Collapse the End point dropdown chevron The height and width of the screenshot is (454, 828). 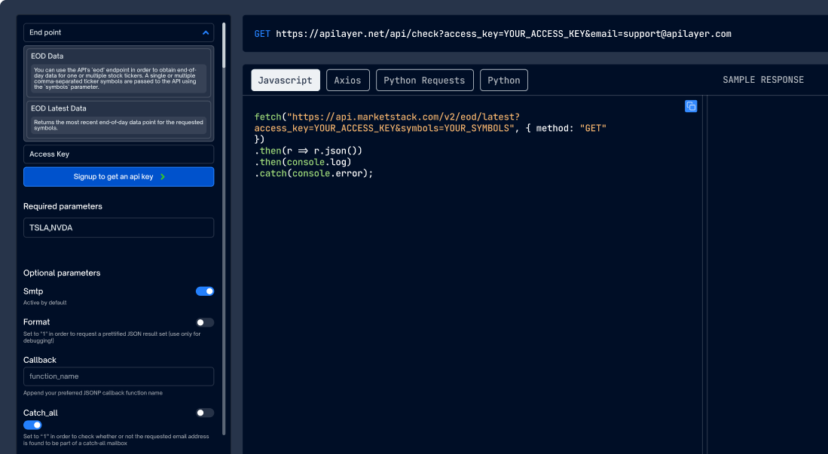click(206, 32)
